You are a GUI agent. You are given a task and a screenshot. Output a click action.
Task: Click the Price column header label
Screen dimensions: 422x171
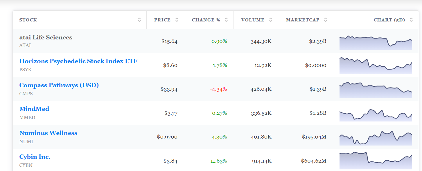162,20
